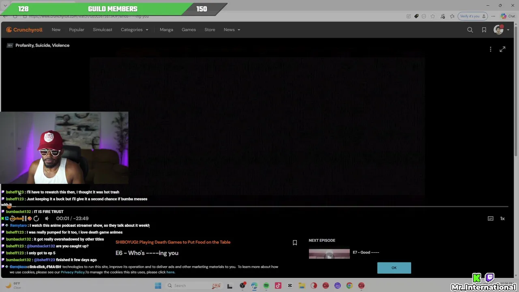Open File Explorer from the taskbar
The image size is (519, 292).
302,286
